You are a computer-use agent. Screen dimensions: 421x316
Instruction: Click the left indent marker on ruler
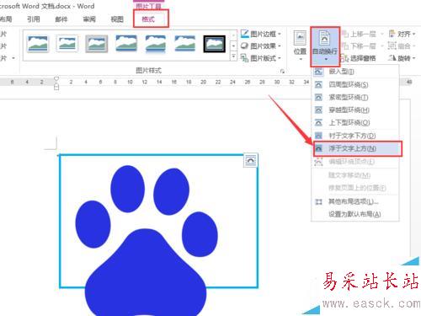click(56, 87)
